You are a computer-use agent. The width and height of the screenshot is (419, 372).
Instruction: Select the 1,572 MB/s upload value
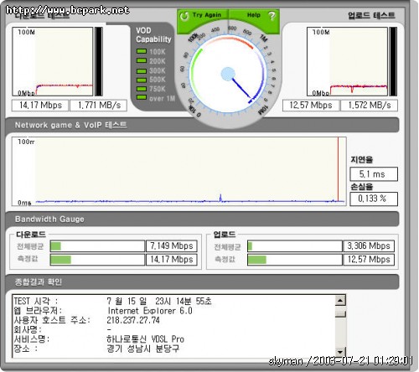tap(369, 106)
